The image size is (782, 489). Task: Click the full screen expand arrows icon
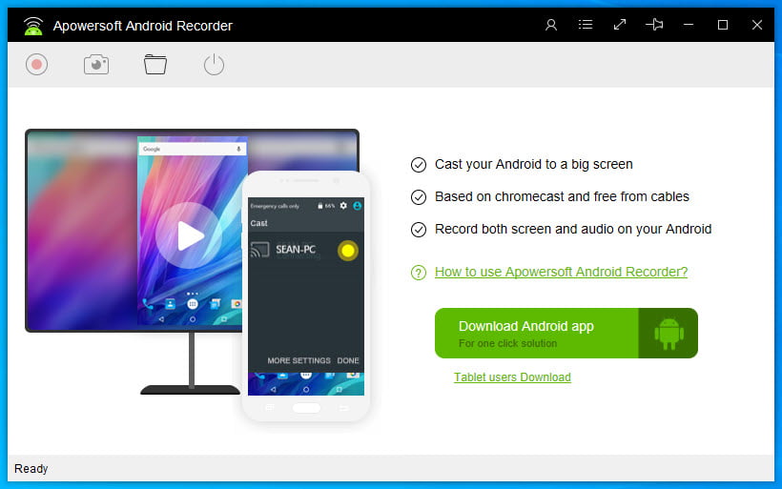click(x=620, y=25)
